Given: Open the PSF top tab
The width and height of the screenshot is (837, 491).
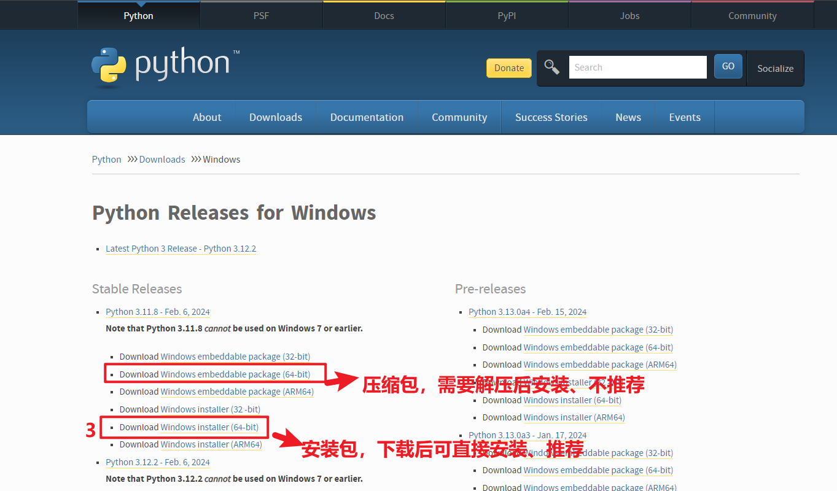Looking at the screenshot, I should [262, 15].
